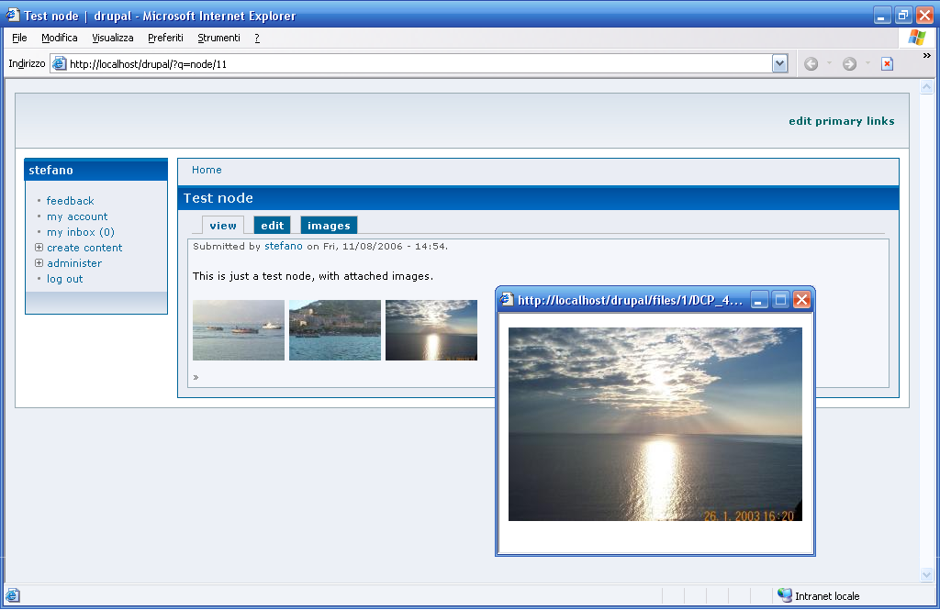Click the toolbar overflow chevron
Image resolution: width=940 pixels, height=610 pixels.
(x=926, y=56)
